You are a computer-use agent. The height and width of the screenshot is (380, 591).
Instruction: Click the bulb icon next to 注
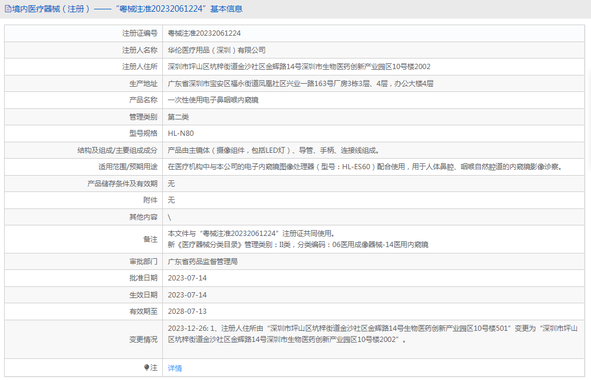pos(146,368)
